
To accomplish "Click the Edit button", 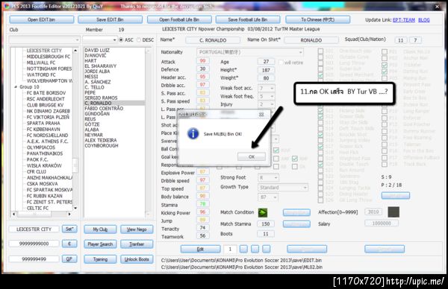I will pyautogui.click(x=201, y=250).
